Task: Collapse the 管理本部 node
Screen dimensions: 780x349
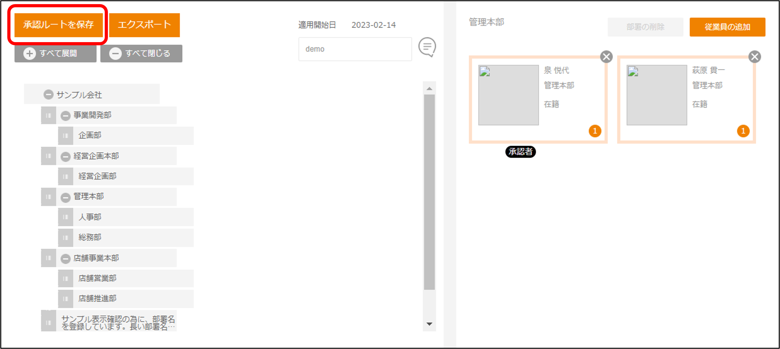Action: click(65, 197)
